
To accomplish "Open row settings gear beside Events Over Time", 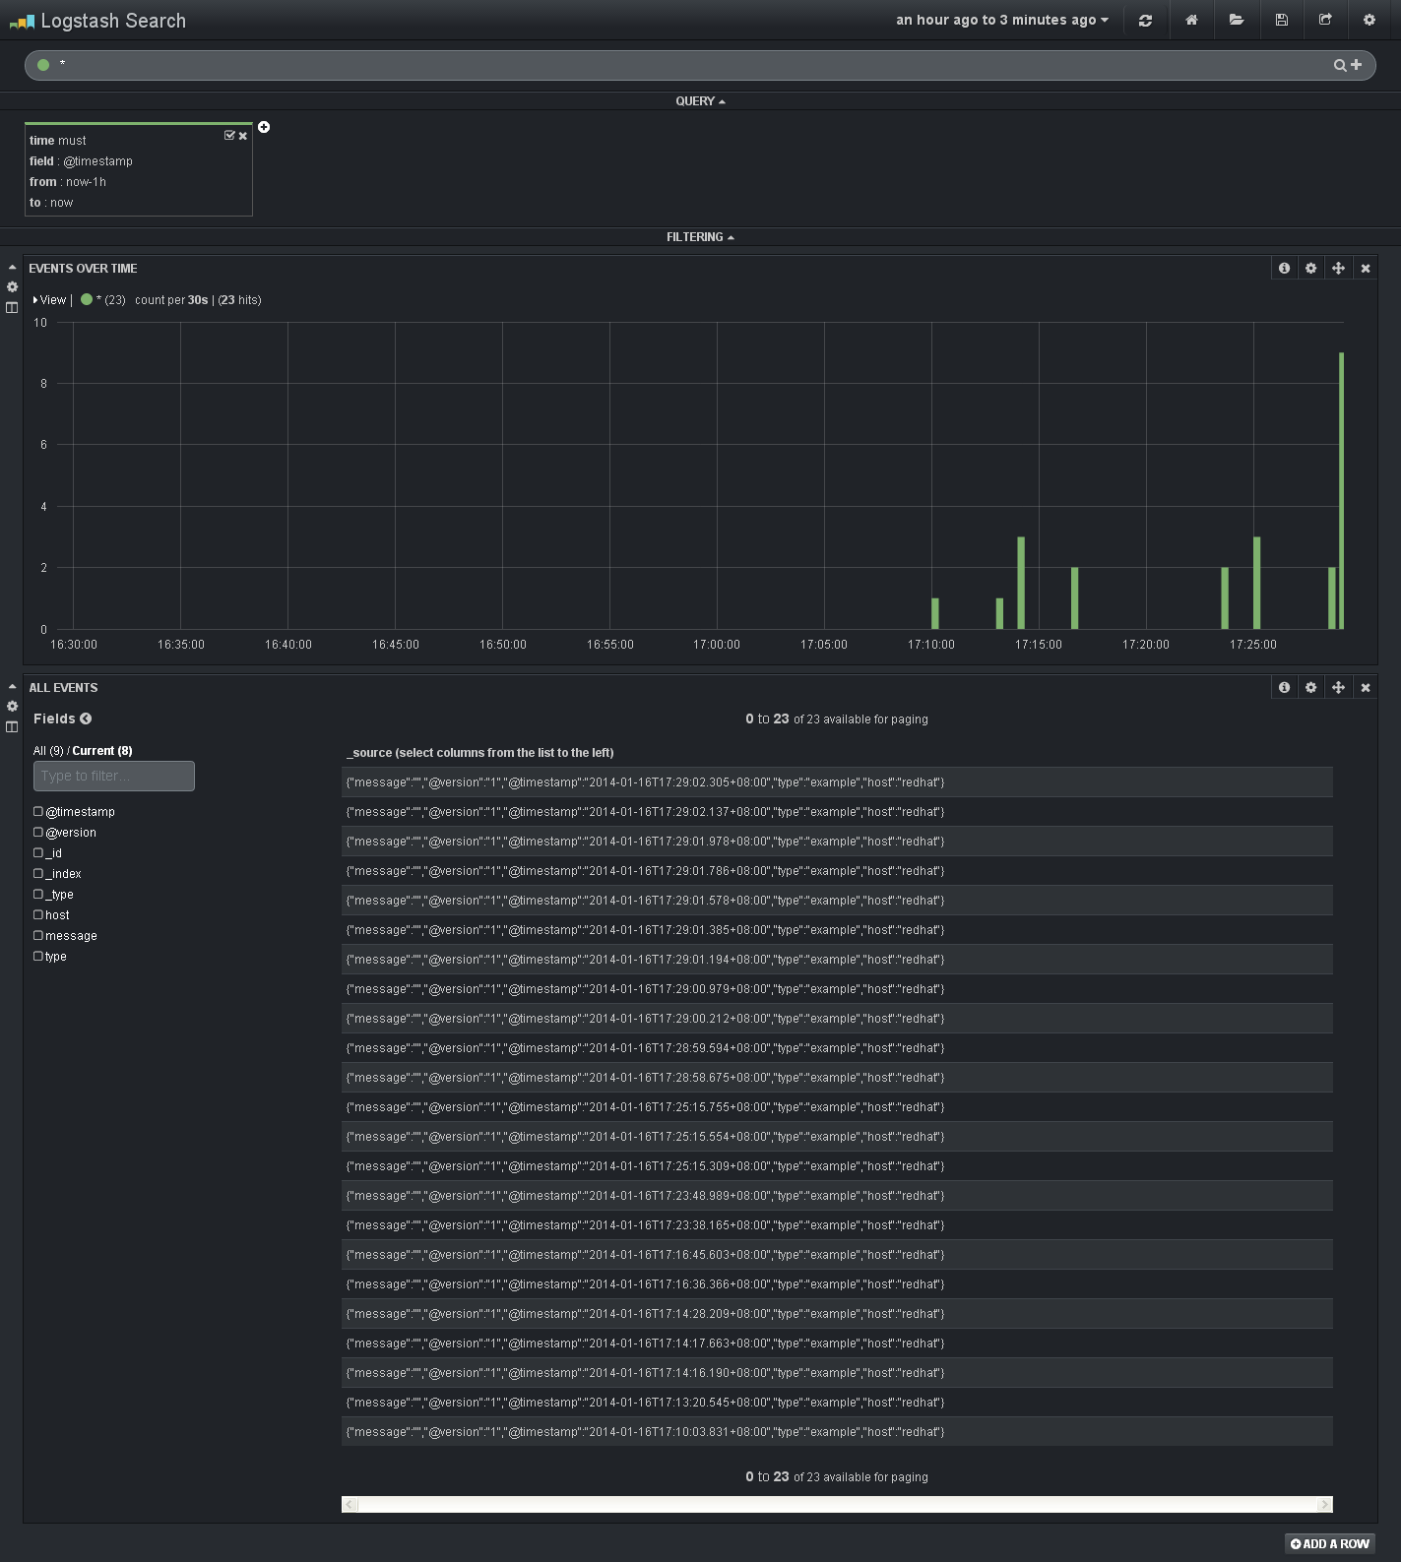I will tap(12, 287).
